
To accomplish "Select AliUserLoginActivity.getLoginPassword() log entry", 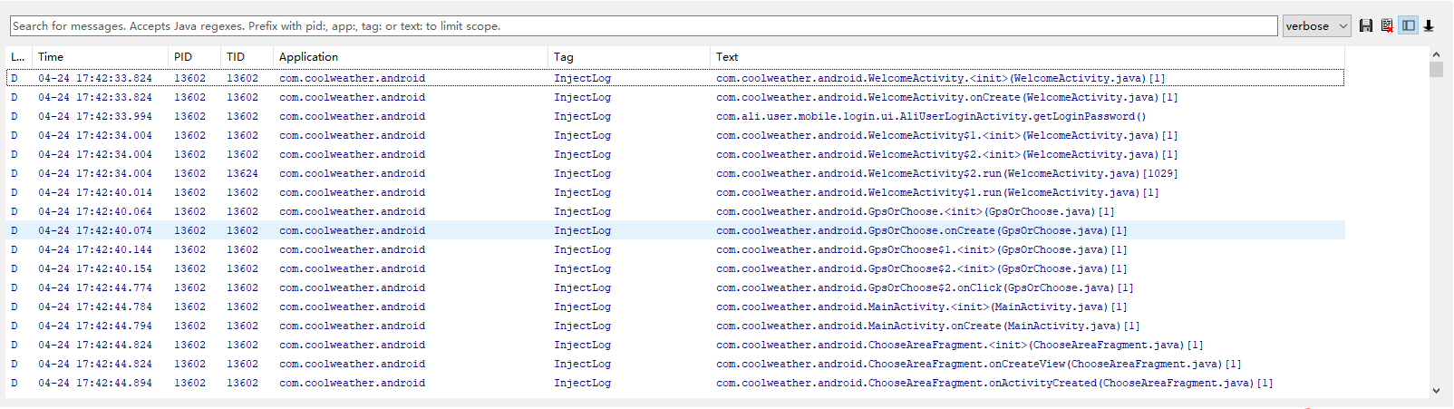I will [675, 116].
